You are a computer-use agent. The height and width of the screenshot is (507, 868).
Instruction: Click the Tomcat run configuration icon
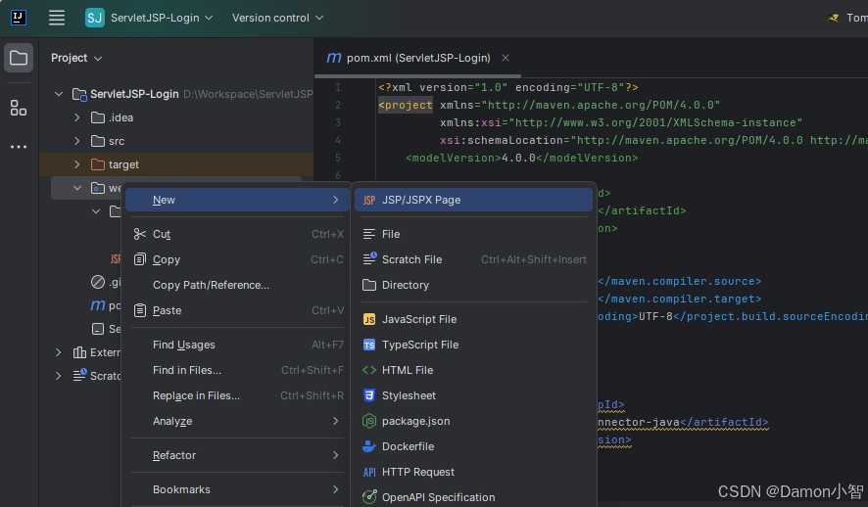click(833, 18)
